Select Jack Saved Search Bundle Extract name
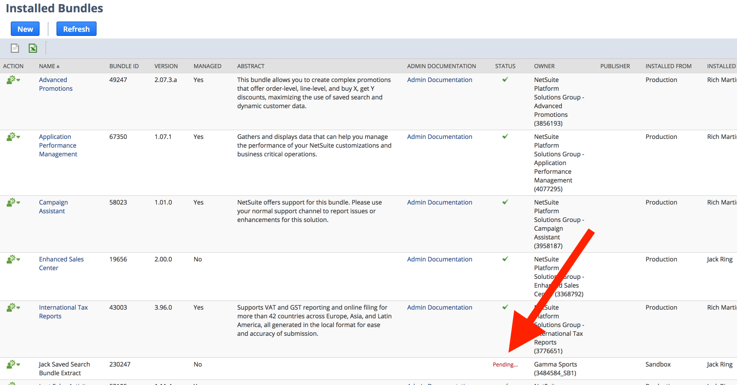The image size is (737, 385). pos(65,369)
